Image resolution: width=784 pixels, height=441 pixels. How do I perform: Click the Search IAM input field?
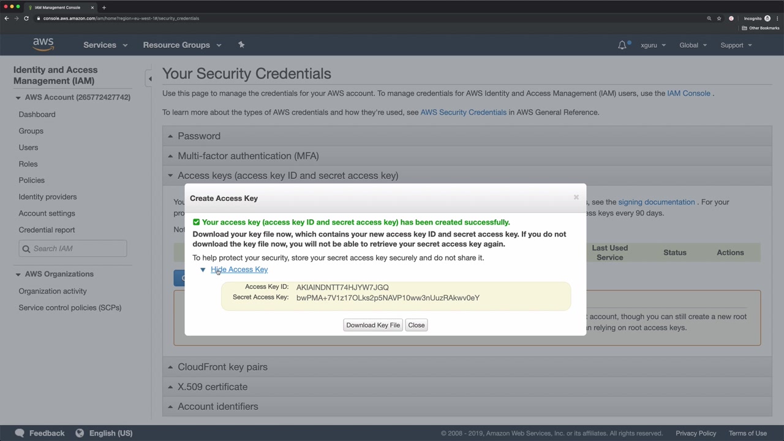point(78,249)
